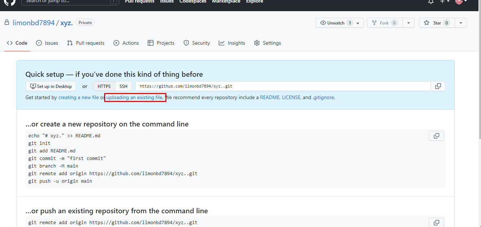Image resolution: width=481 pixels, height=227 pixels.
Task: Copy the create new repository commands
Action: [436, 136]
